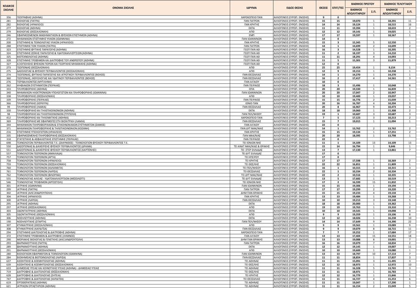The image size is (417, 288).
Task: Select 'ΠΛΗΡΟΦΟΡΙΚΗΣ (ΑΘΗΝΑ)' school name
Action: [123, 89]
